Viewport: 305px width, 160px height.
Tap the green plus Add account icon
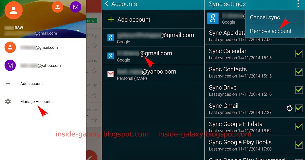click(x=111, y=20)
